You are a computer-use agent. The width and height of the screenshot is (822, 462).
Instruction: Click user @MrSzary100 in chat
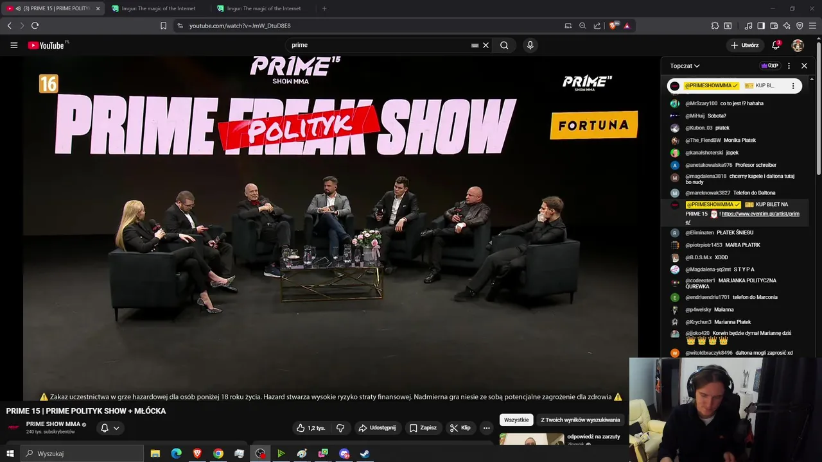click(x=701, y=103)
